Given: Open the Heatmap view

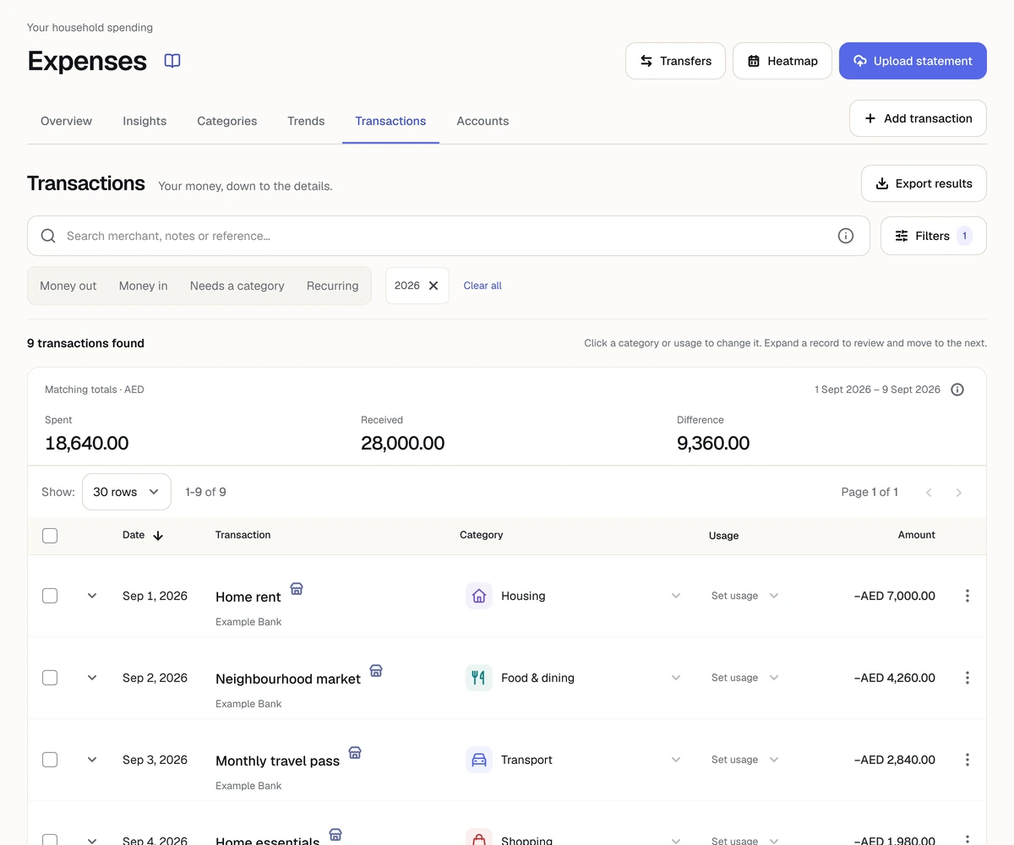Looking at the screenshot, I should pyautogui.click(x=782, y=61).
